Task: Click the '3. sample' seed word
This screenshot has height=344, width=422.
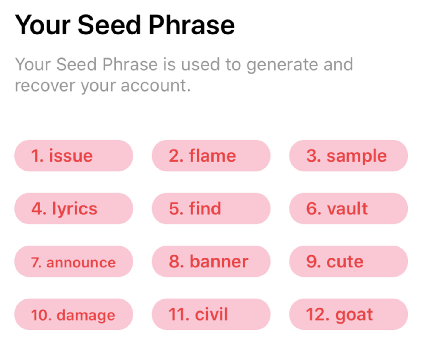Action: (x=348, y=156)
